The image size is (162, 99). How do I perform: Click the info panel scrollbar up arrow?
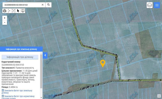(x=41, y=53)
